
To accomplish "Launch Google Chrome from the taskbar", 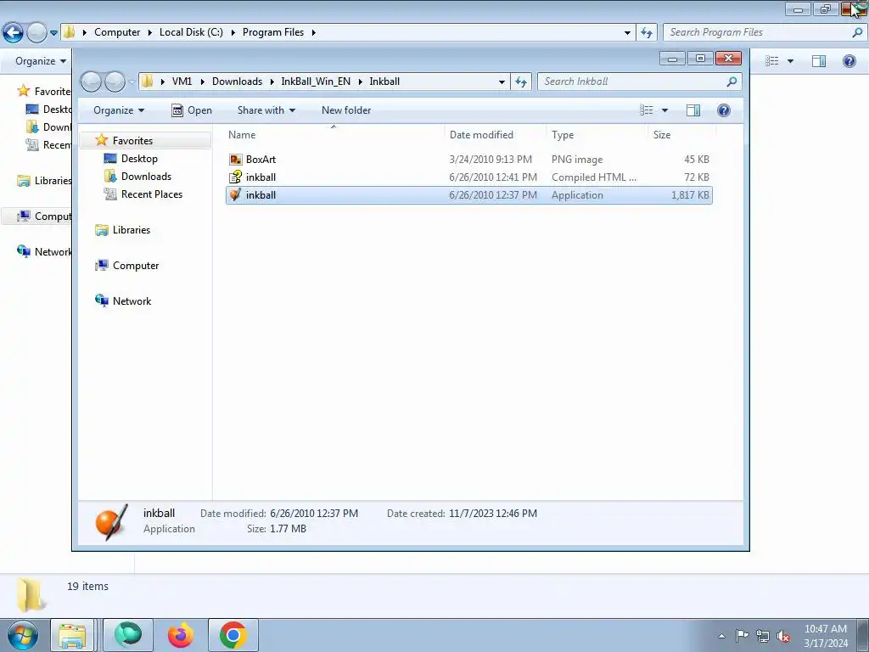I will pos(233,635).
